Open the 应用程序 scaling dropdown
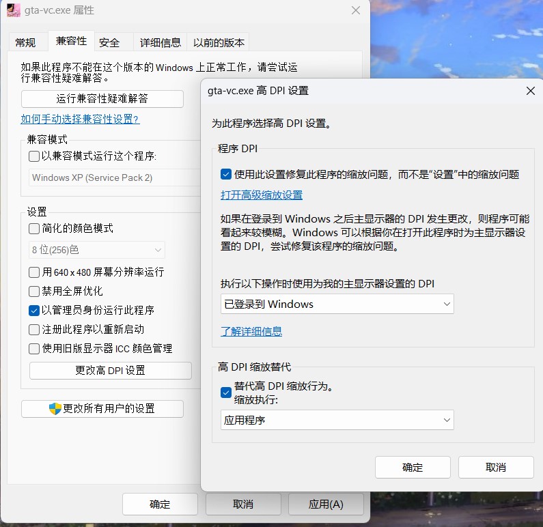This screenshot has width=543, height=527. [x=337, y=420]
